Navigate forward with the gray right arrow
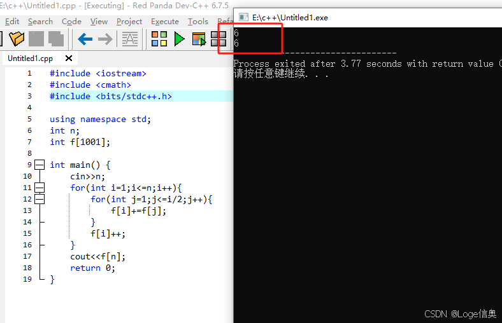The width and height of the screenshot is (502, 323). 105,39
